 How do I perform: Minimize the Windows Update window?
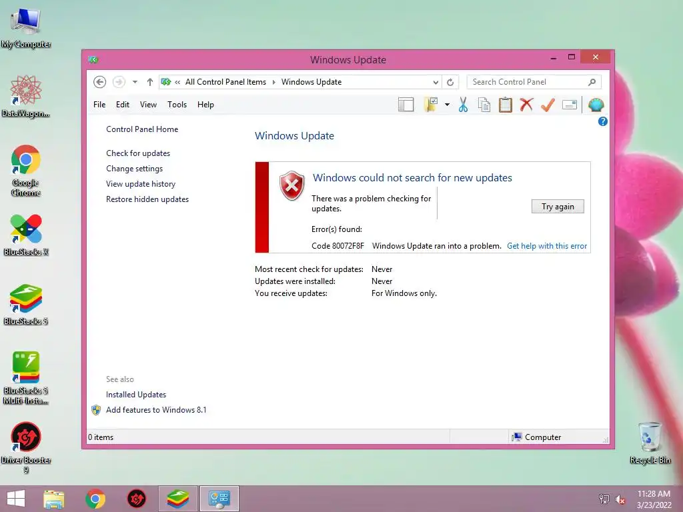point(553,57)
